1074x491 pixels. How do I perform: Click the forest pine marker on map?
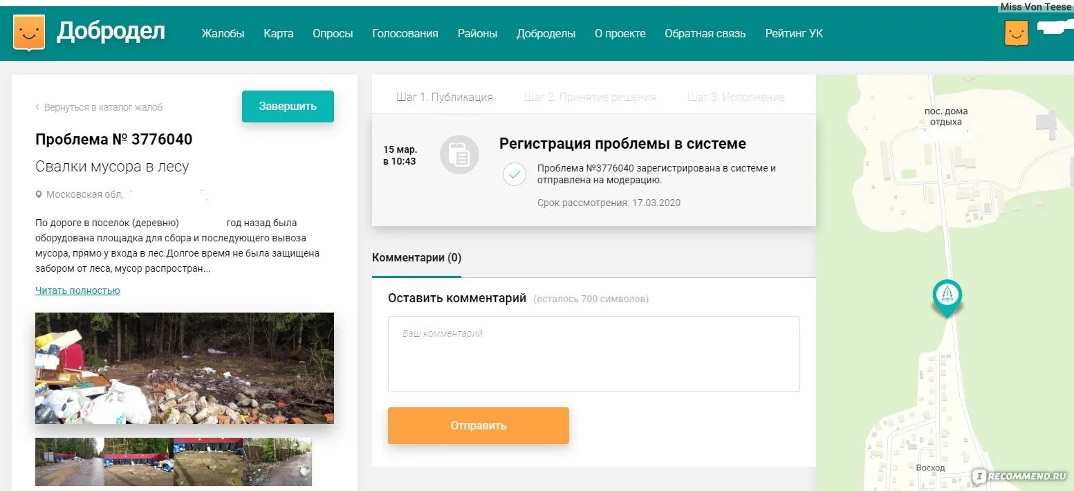click(947, 298)
